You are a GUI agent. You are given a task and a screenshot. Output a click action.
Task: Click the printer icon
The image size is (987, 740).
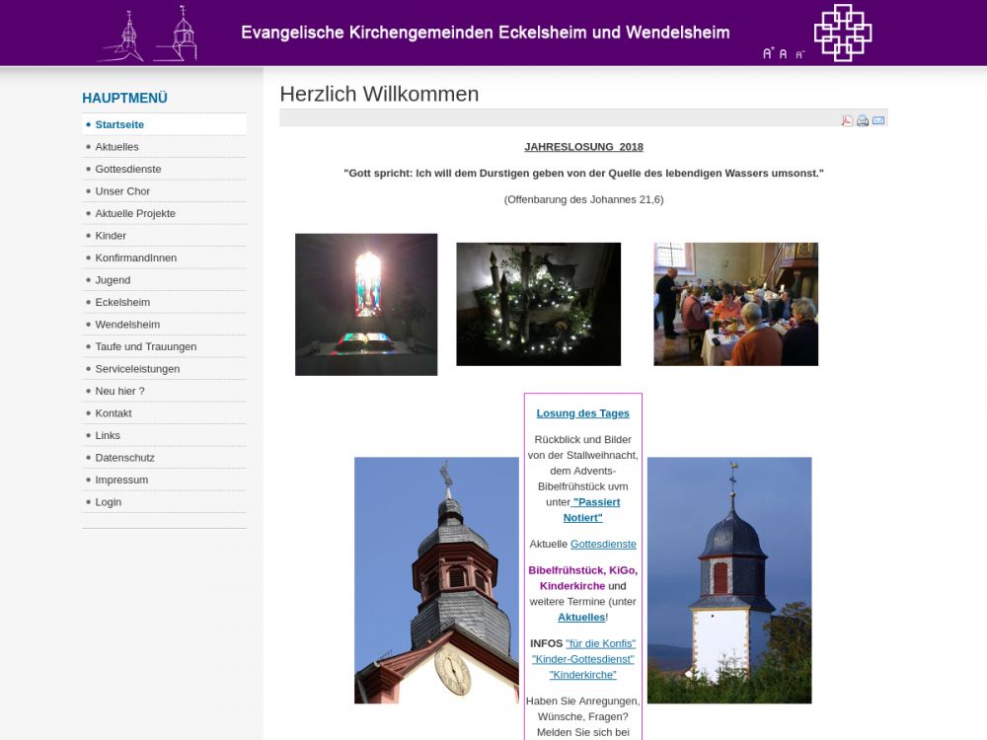click(863, 120)
